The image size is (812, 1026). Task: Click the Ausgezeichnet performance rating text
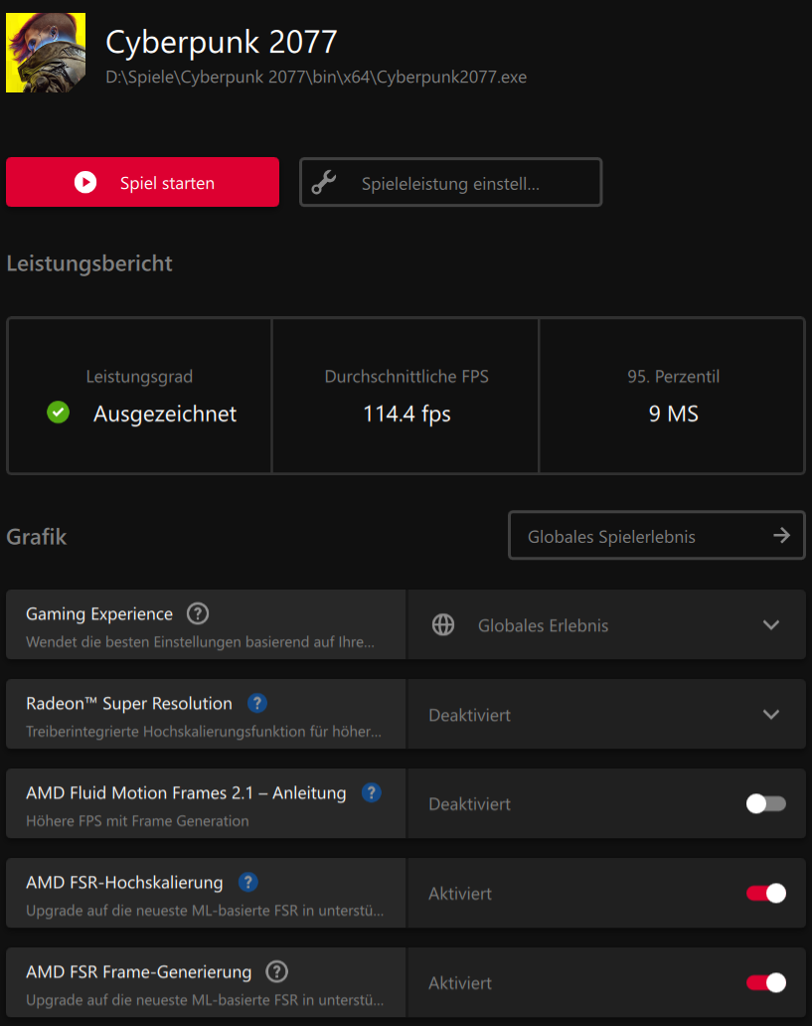pyautogui.click(x=165, y=414)
